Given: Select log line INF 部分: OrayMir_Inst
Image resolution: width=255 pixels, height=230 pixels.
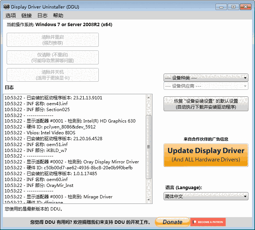Looking at the screenshot, I should (x=39, y=185).
